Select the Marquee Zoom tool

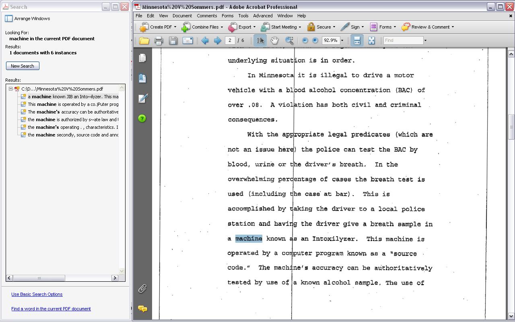[x=289, y=40]
